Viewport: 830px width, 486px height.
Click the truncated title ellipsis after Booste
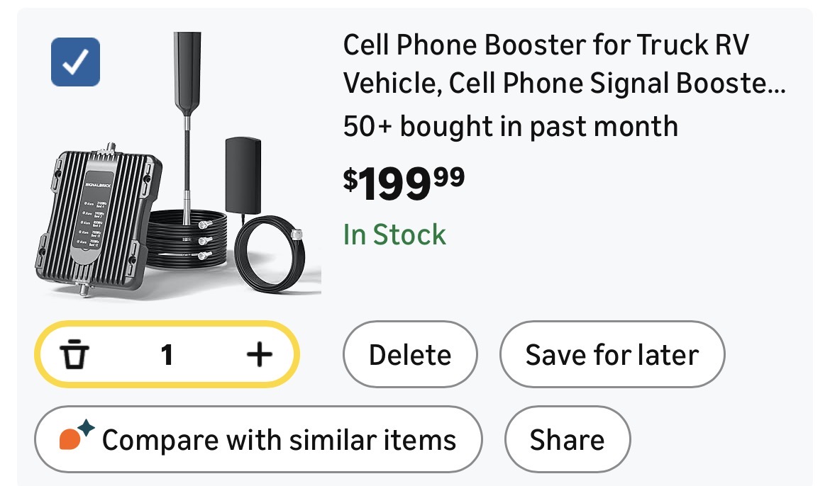[x=777, y=85]
